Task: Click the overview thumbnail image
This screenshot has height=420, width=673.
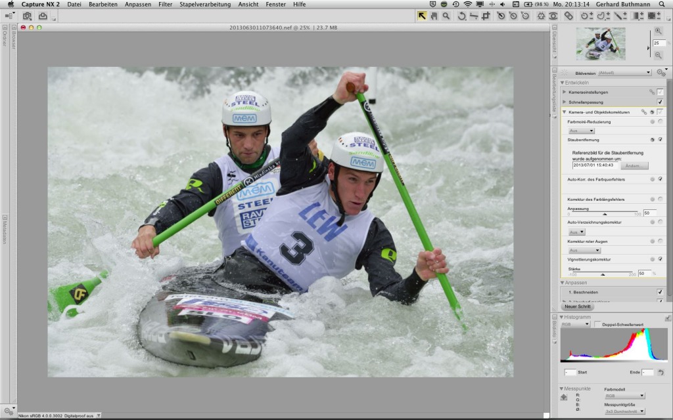Action: click(601, 44)
